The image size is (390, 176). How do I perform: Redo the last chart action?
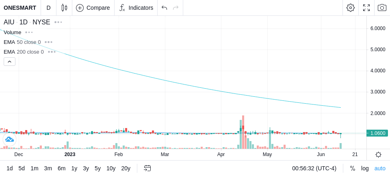point(176,8)
